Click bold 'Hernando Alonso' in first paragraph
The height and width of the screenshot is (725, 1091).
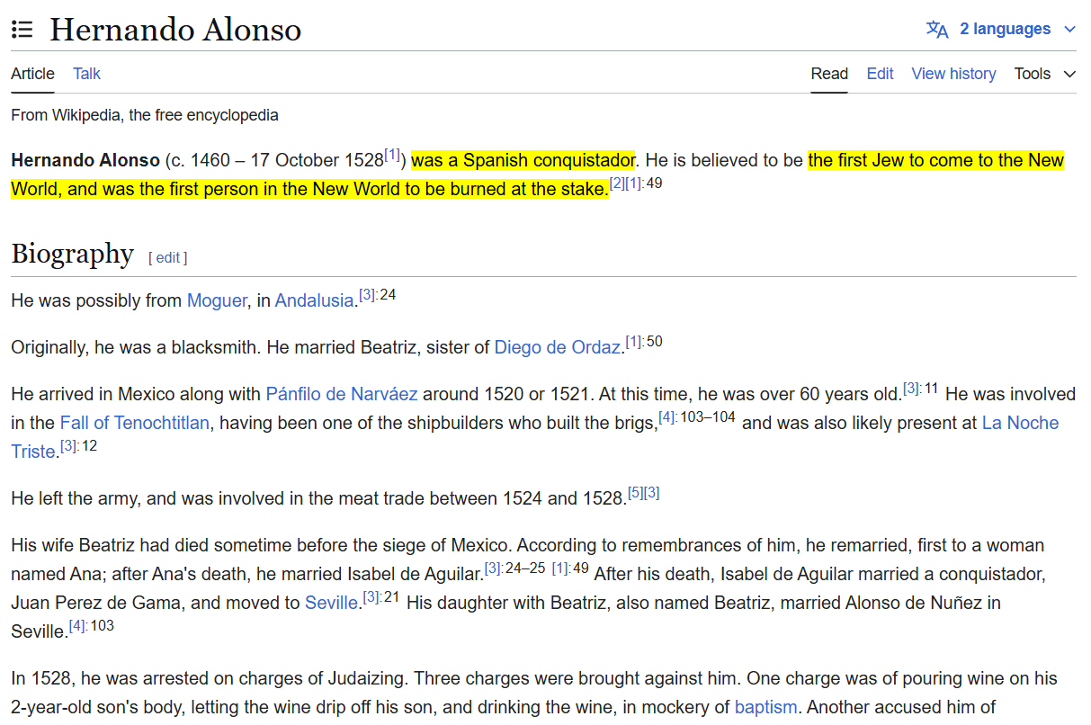(x=85, y=161)
